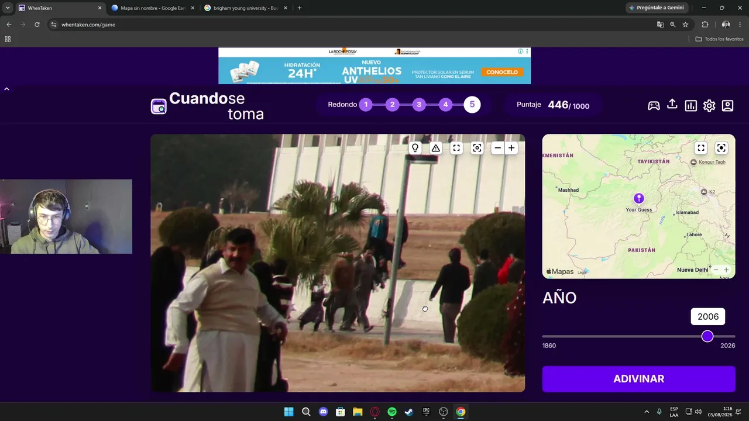The height and width of the screenshot is (421, 749).
Task: Recenter the photo view with the focus icon
Action: [x=477, y=148]
